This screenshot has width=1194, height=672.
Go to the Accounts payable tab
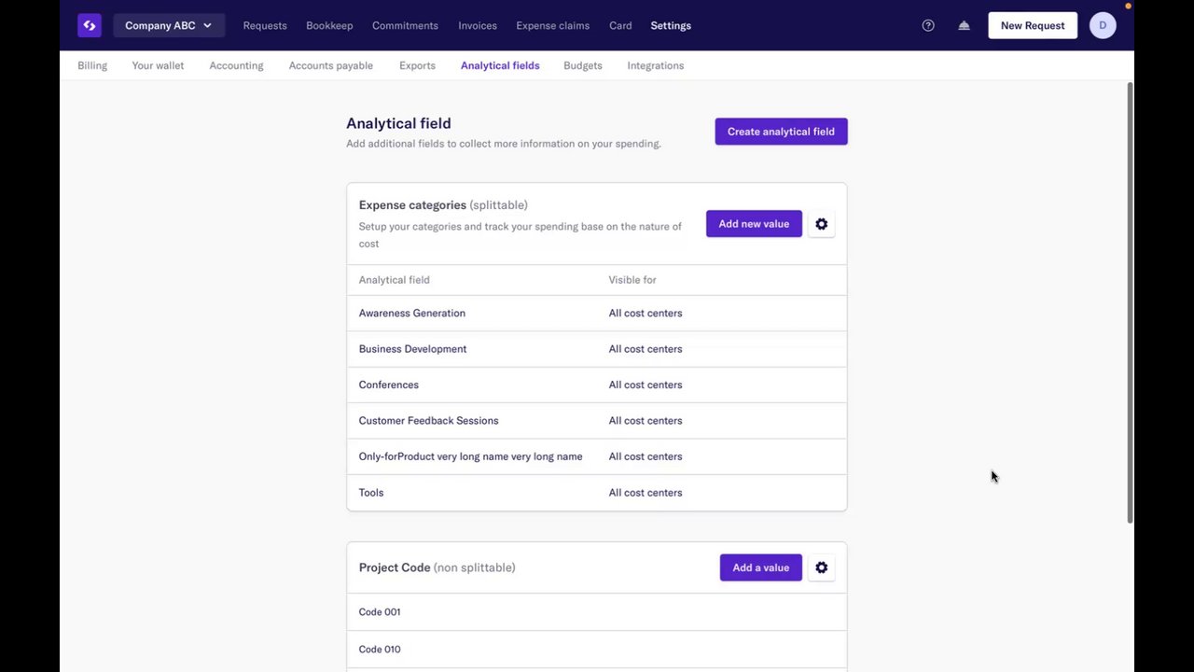[x=330, y=65]
